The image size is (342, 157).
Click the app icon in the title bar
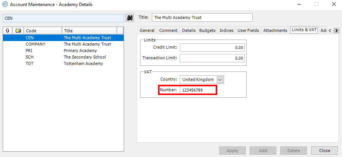tap(5, 4)
